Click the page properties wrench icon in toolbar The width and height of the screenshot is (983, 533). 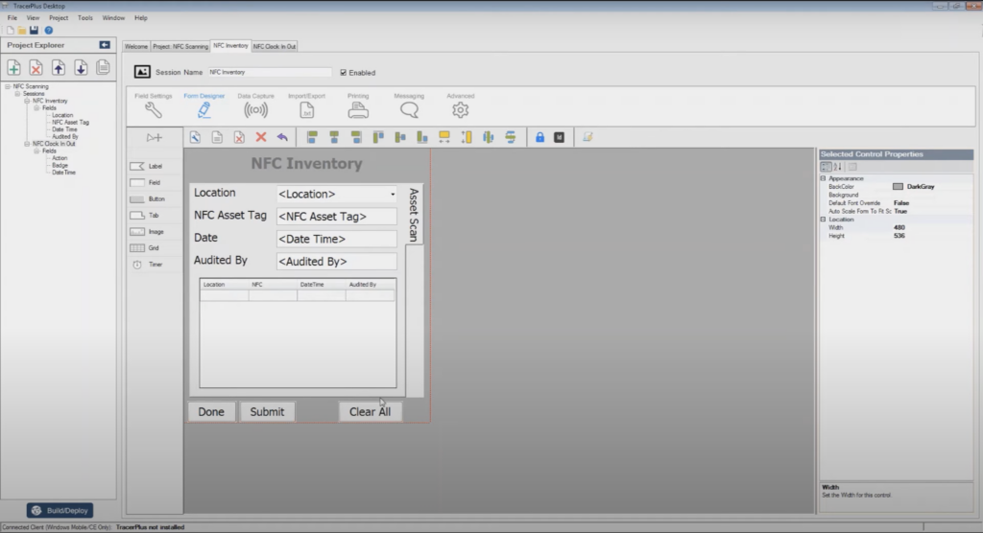click(195, 137)
